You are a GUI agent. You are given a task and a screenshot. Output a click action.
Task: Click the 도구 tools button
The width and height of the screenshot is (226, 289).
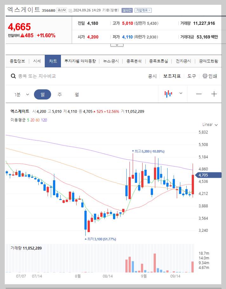pyautogui.click(x=191, y=76)
